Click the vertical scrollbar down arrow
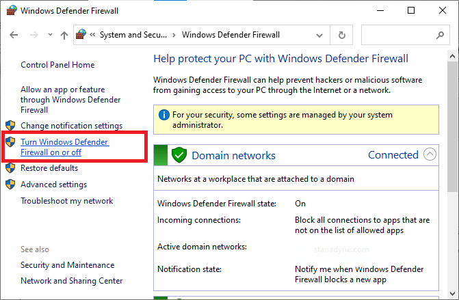This screenshot has width=459, height=300. (452, 295)
